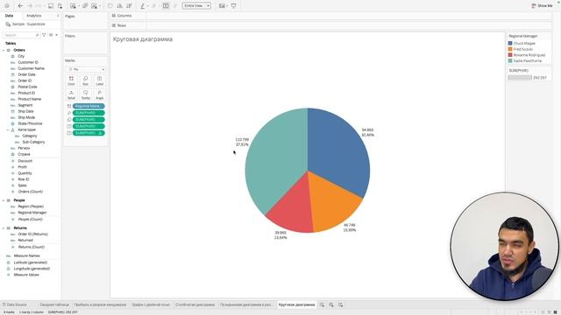Screen dimensions: 561x315
Task: Click the filter fields funnel icon
Action: tap(44, 35)
